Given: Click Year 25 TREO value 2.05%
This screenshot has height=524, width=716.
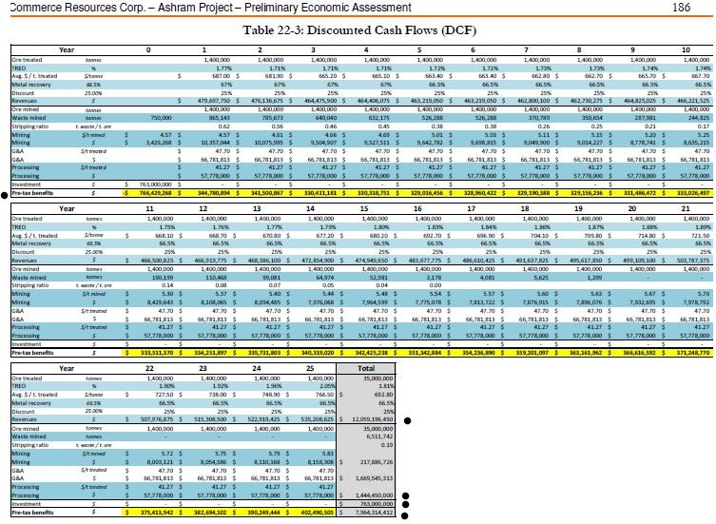Looking at the screenshot, I should [327, 386].
